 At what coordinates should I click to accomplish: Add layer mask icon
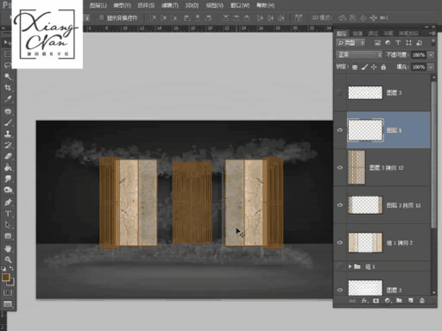376,301
